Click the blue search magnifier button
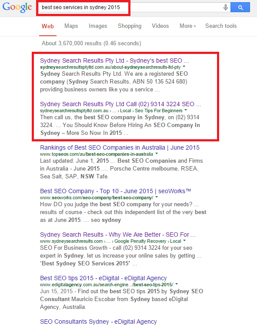The width and height of the screenshot is (257, 325). [x=240, y=7]
